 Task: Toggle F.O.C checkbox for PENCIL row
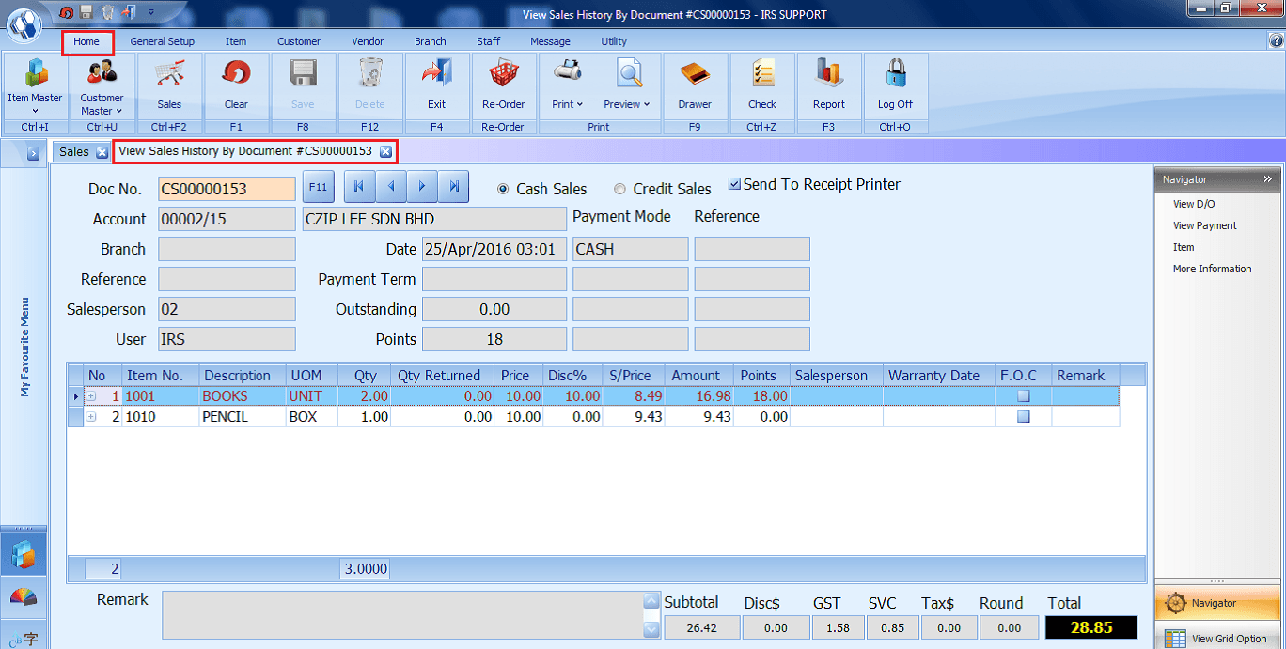coord(1024,417)
